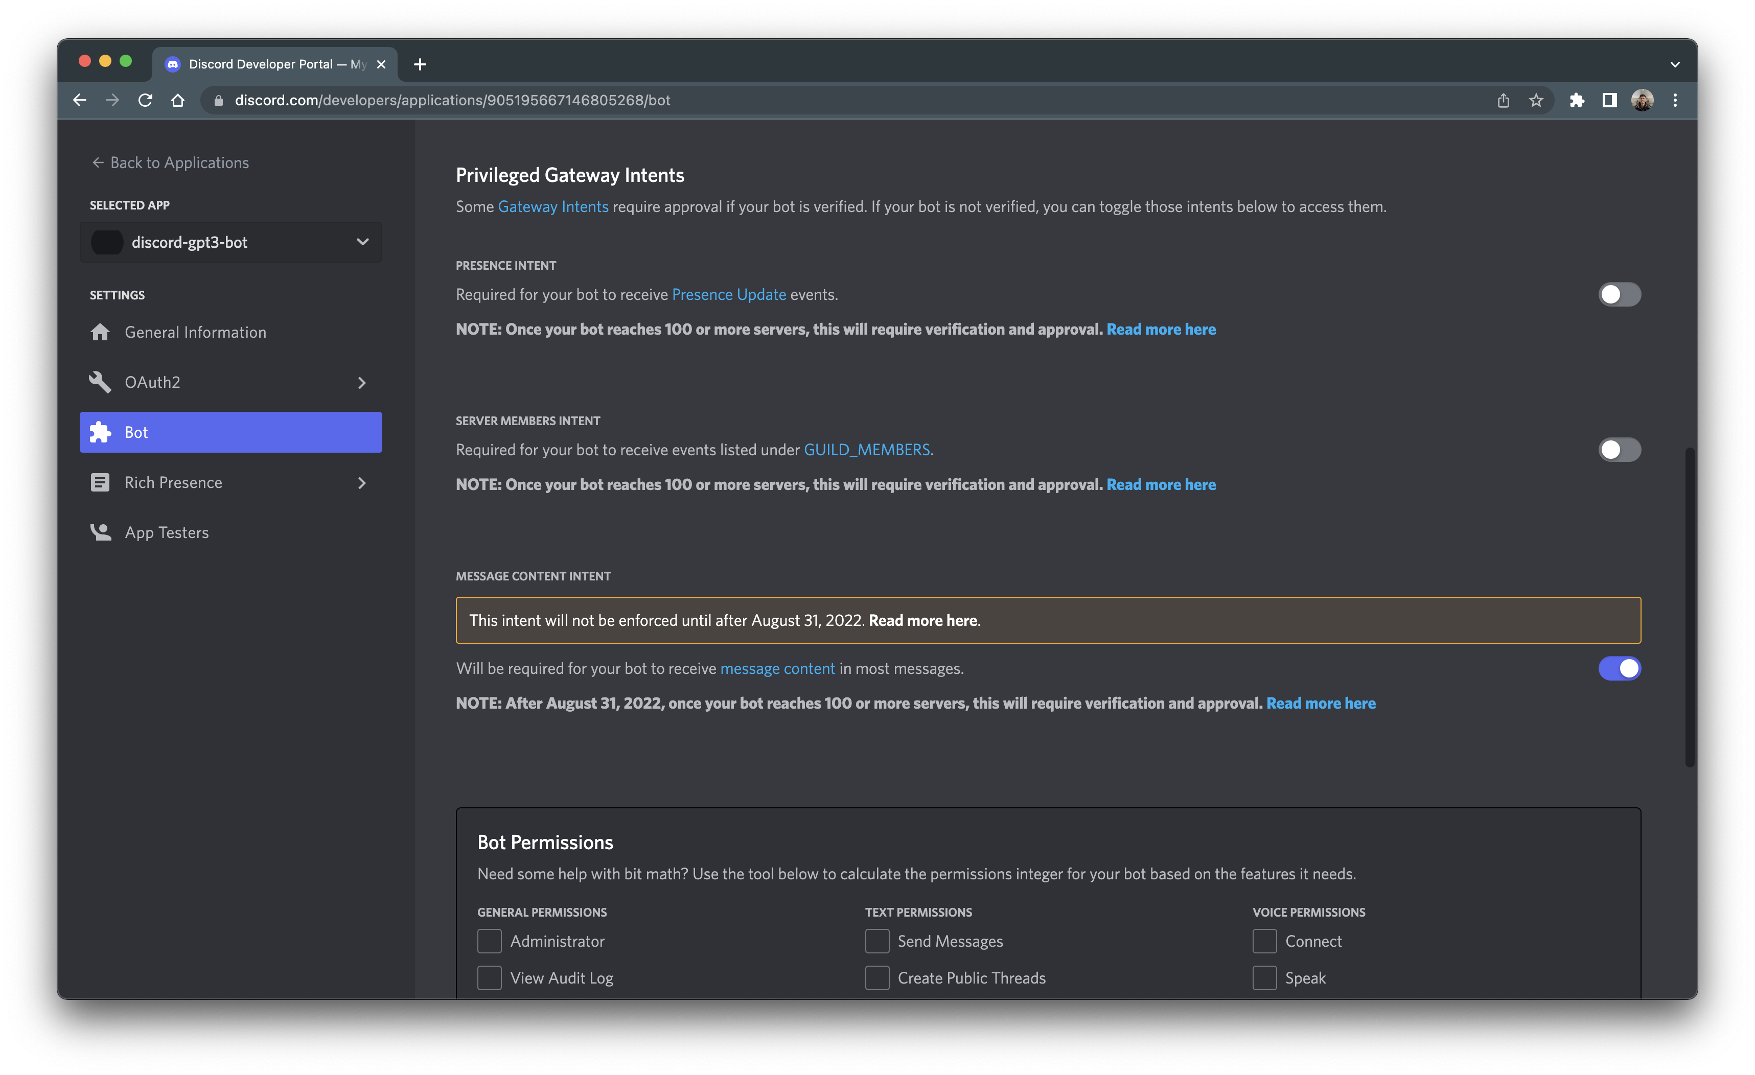Open the Chrome three-dot menu

[1675, 100]
